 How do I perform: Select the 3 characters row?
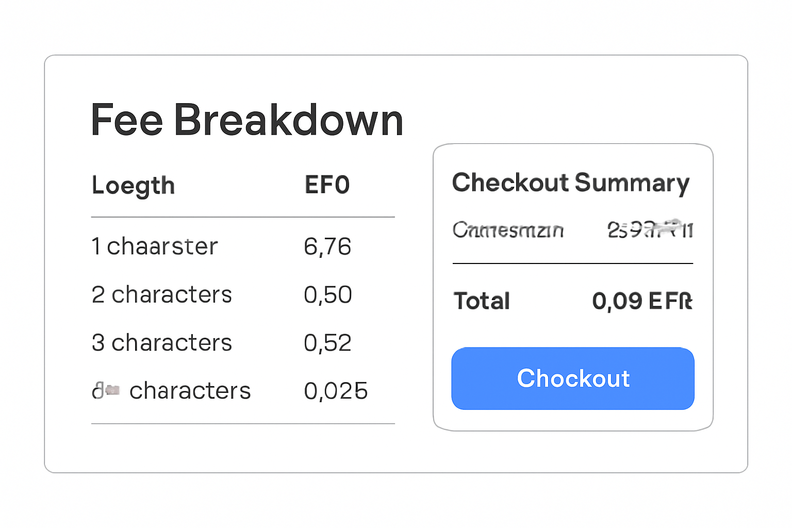click(161, 342)
